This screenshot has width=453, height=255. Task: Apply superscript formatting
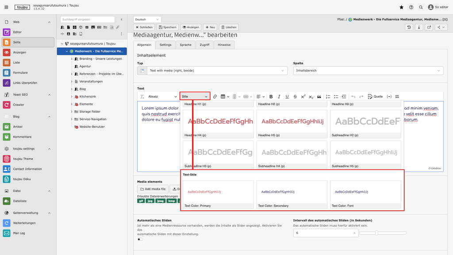tap(303, 97)
